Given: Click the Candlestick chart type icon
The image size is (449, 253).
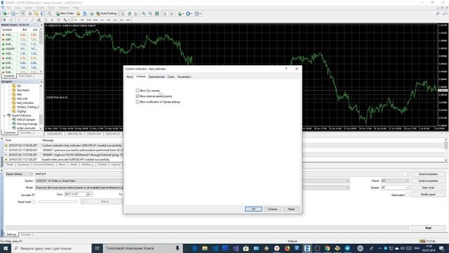Looking at the screenshot, I should tap(129, 13).
